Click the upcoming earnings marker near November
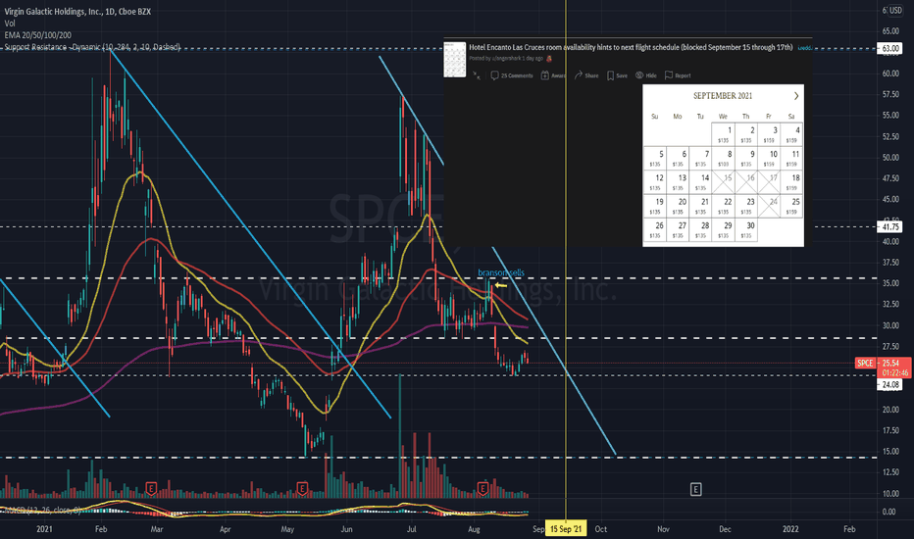 695,489
